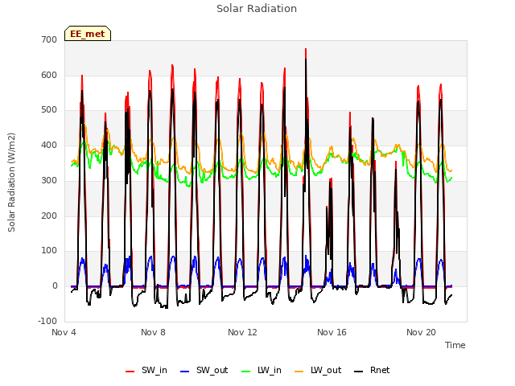Click the Solar Radiation chart title
Screen dimensions: 515x386
(257, 9)
